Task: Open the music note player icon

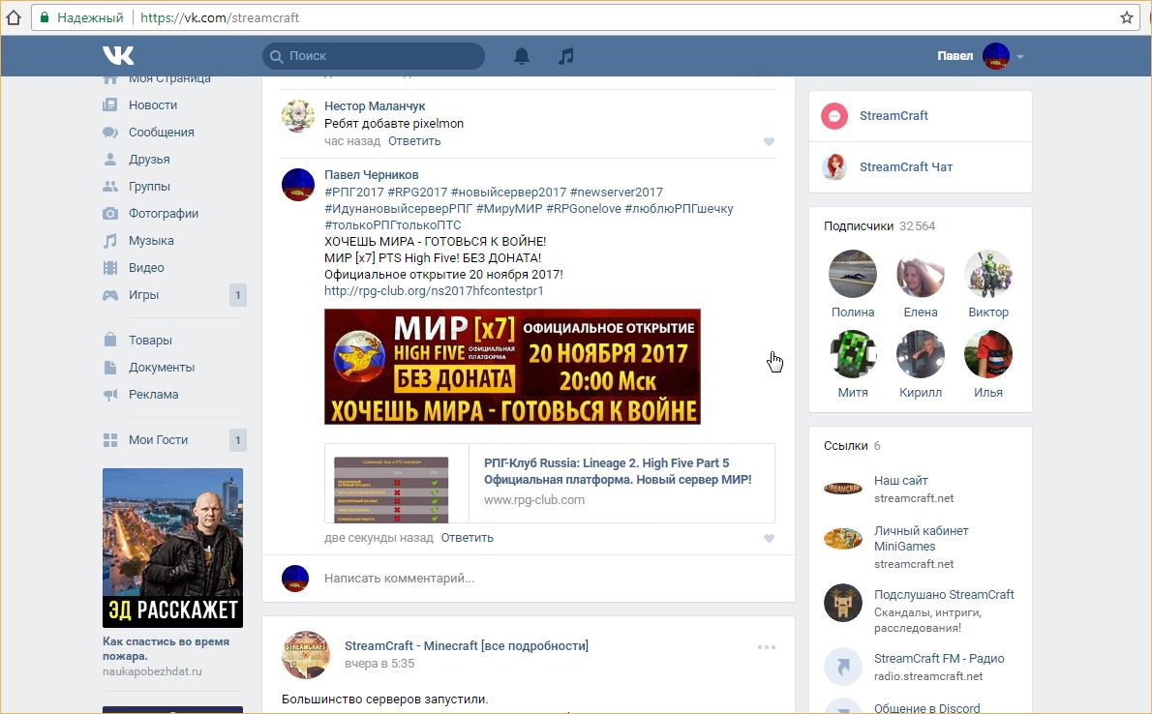Action: 566,56
